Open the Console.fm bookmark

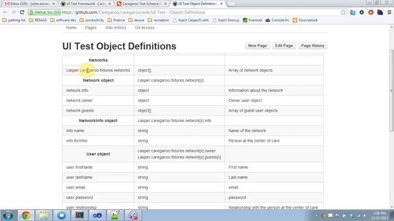coord(278,20)
